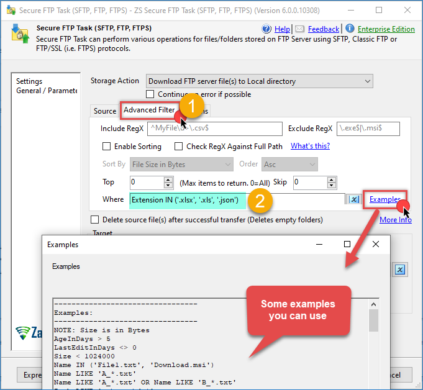
Task: Click the Top number input field
Action: (x=147, y=183)
